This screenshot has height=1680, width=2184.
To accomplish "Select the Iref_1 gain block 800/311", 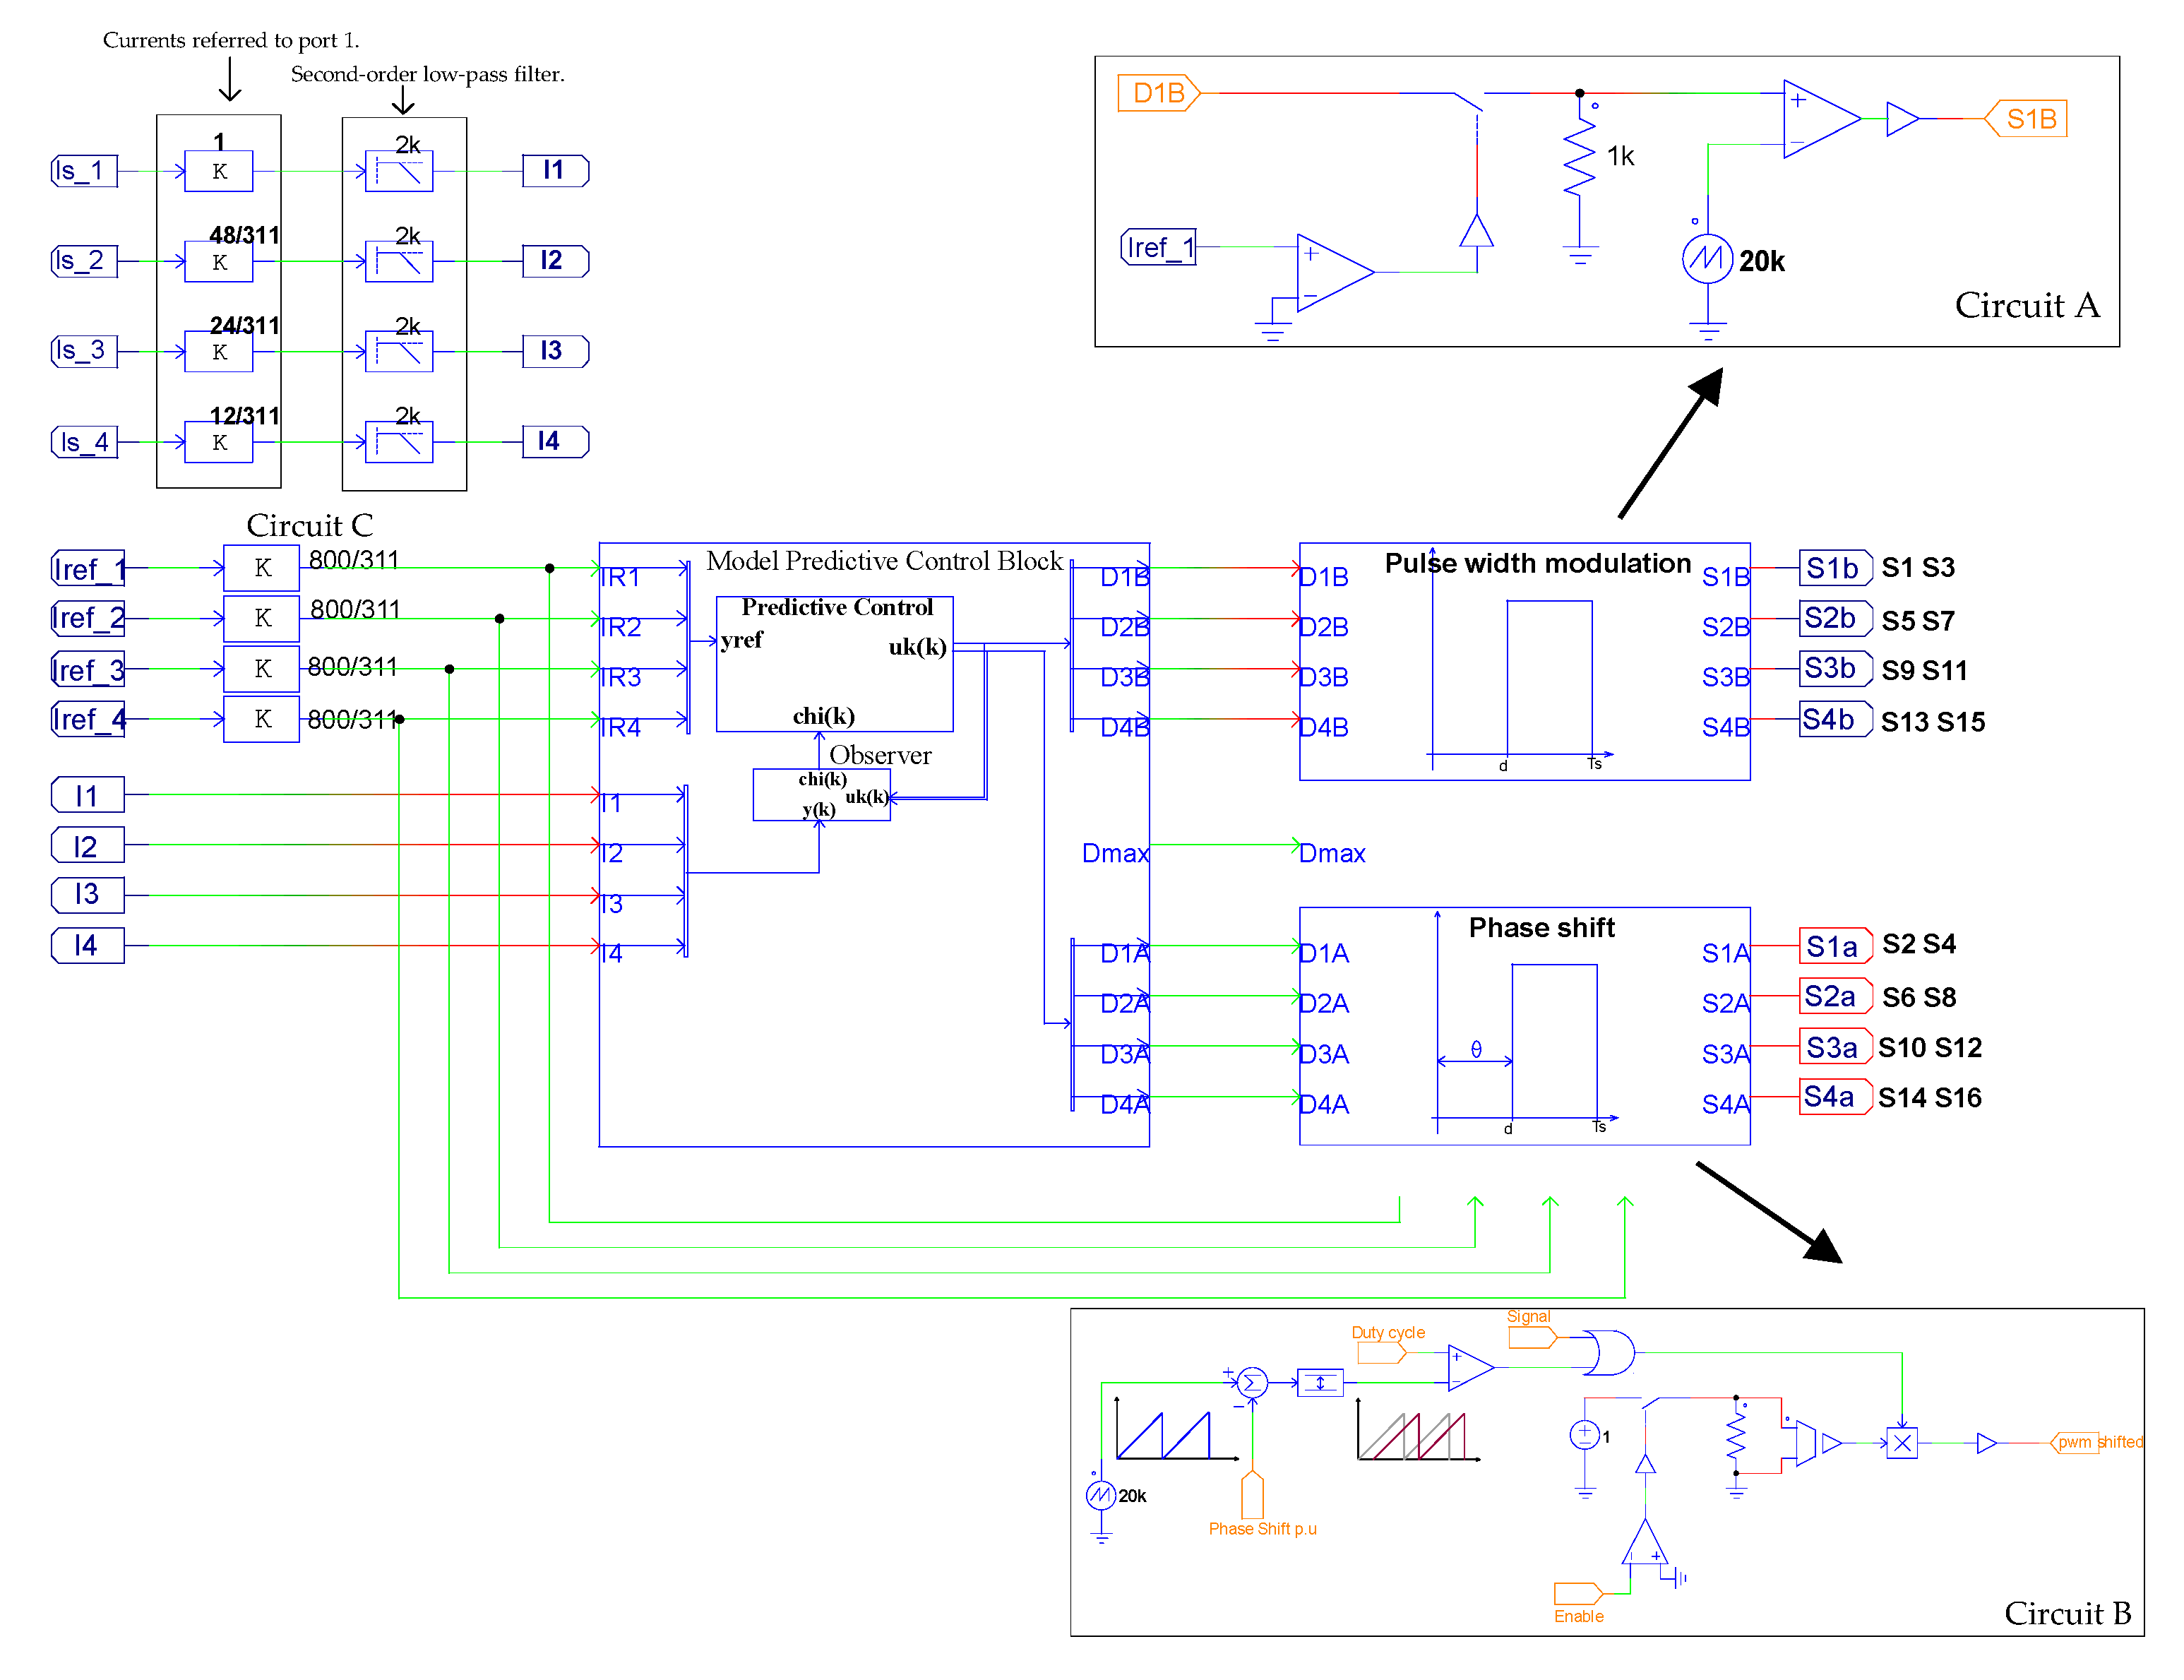I will pos(261,568).
